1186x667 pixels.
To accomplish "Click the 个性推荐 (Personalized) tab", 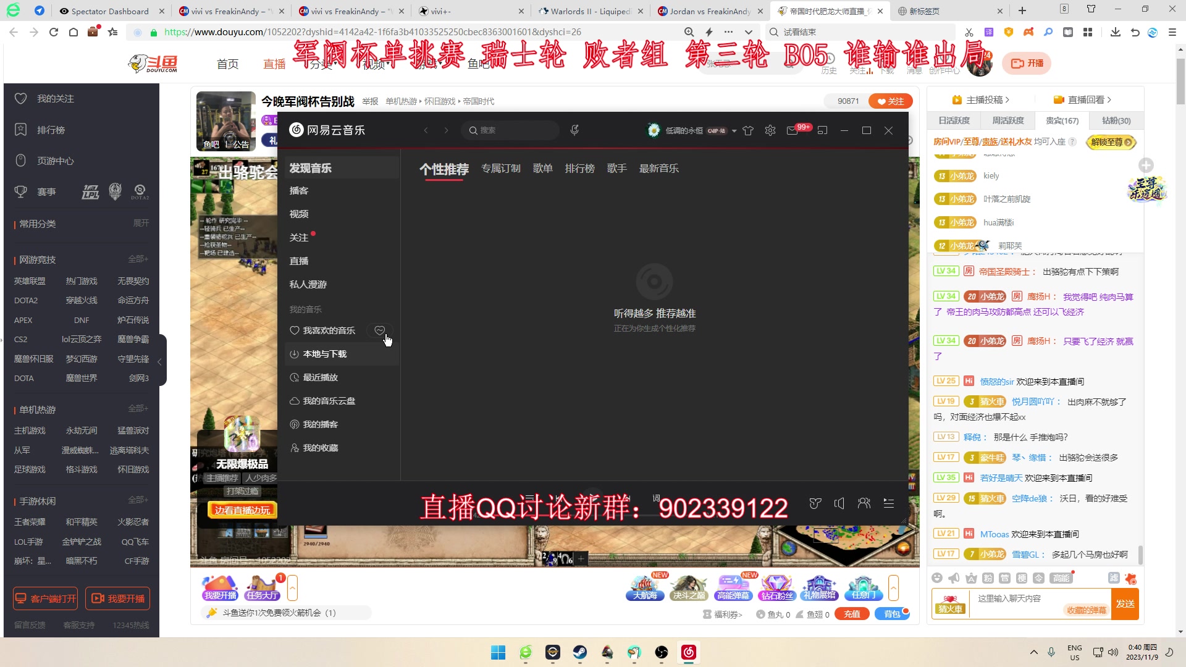I will tap(445, 169).
